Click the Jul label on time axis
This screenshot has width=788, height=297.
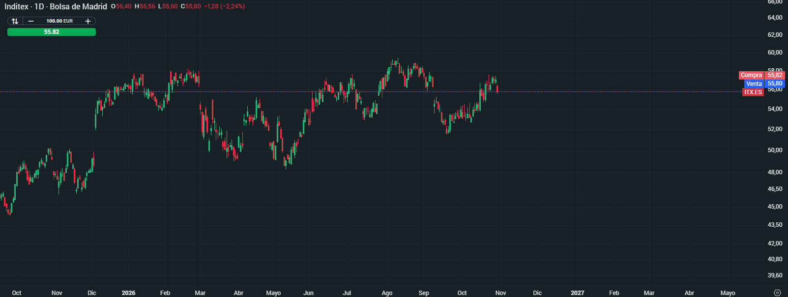click(x=347, y=293)
